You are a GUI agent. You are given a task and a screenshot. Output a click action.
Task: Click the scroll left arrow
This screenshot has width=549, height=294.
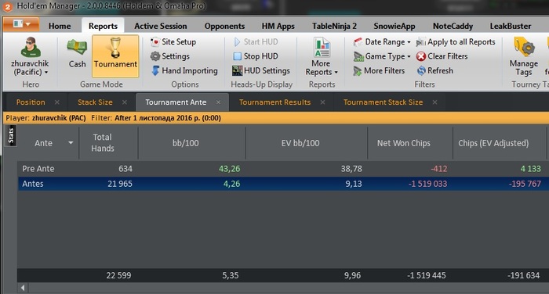[x=23, y=288]
